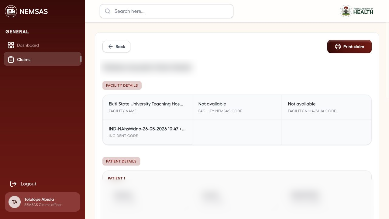Click the printer icon in Print claim
Image resolution: width=389 pixels, height=219 pixels.
(x=338, y=47)
